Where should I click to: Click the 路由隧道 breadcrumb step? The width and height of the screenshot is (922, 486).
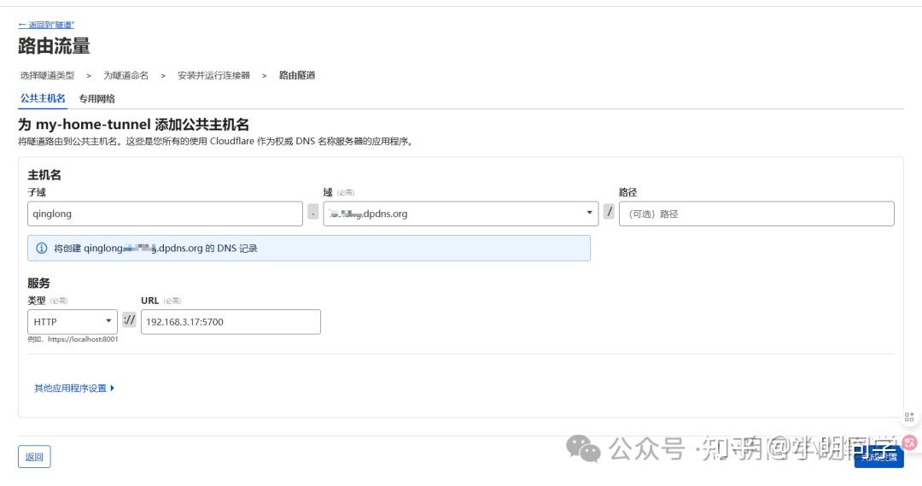(297, 75)
